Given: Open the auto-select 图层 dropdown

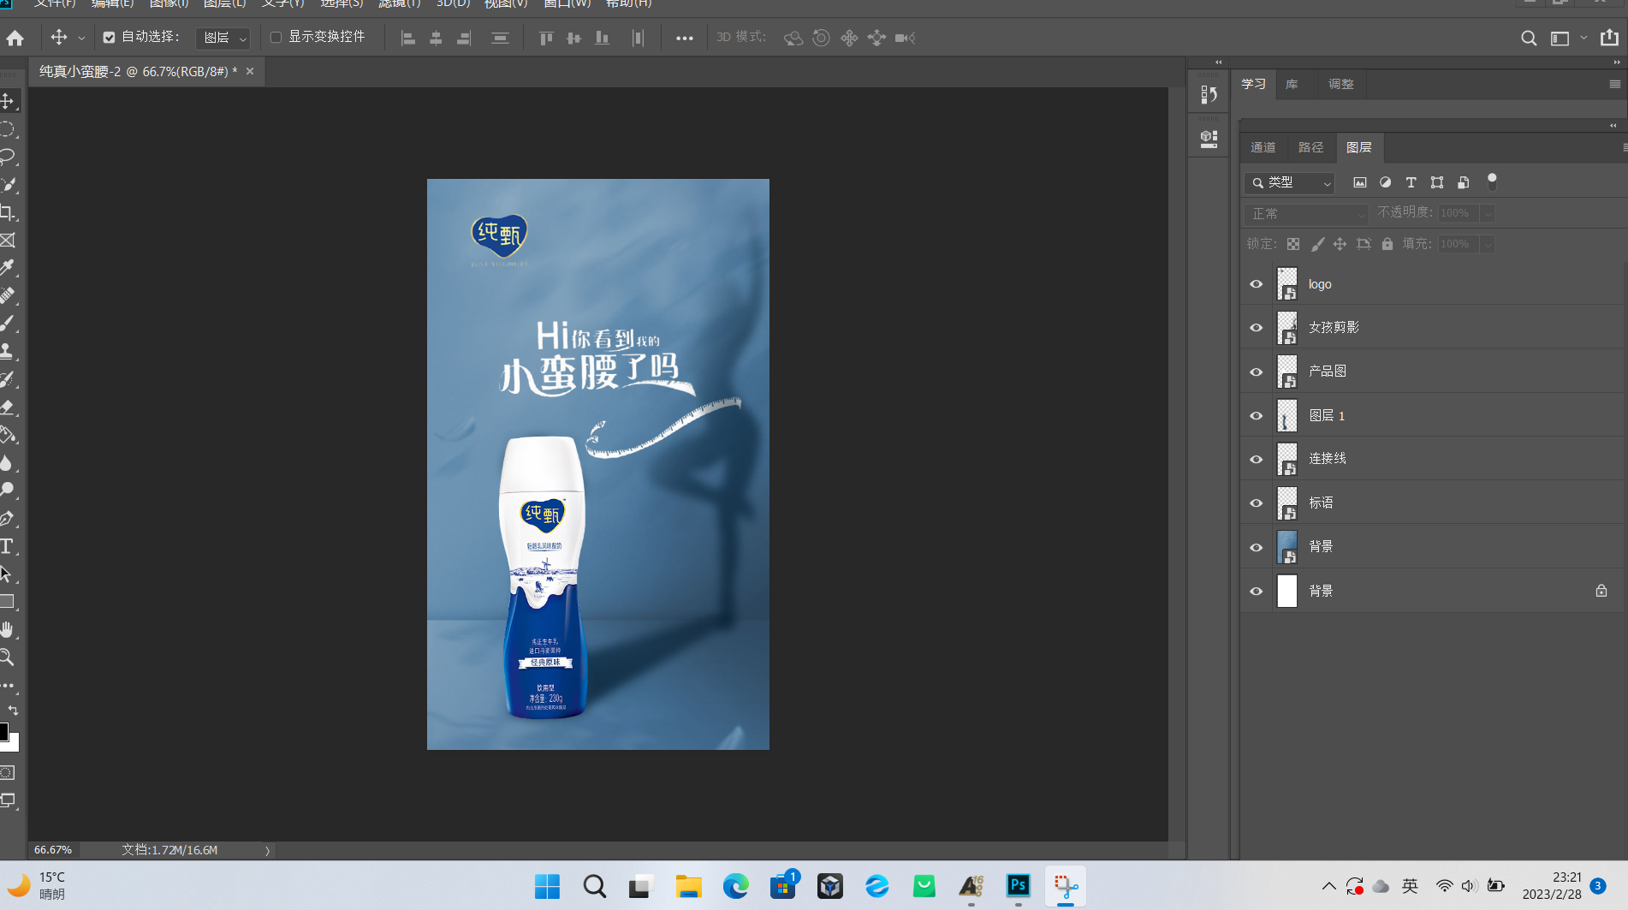Looking at the screenshot, I should click(223, 38).
